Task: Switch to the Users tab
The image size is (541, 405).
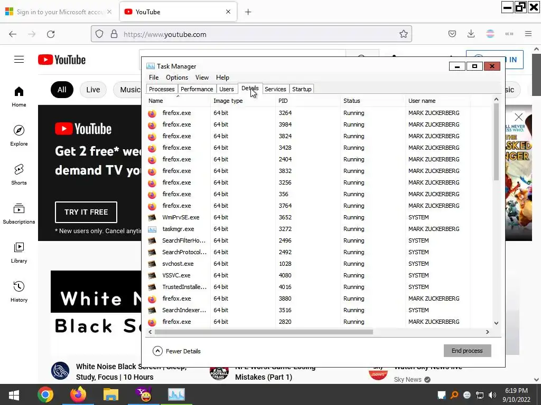Action: 226,89
